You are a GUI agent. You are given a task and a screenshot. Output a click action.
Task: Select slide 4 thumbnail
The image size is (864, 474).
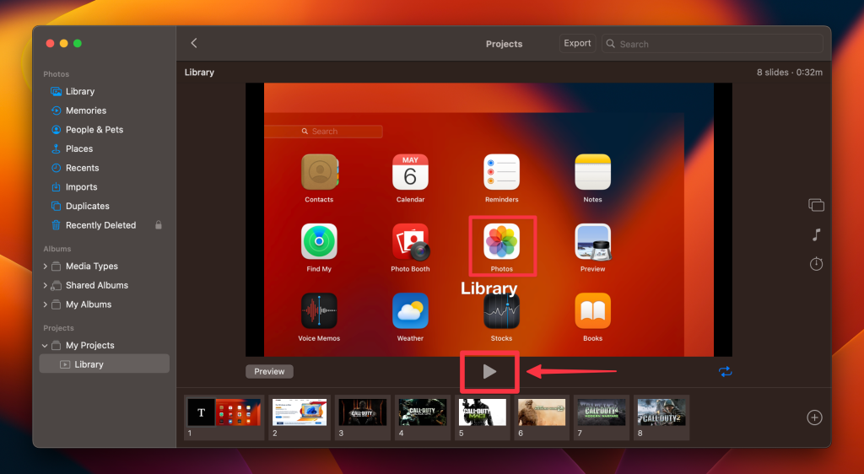[x=423, y=417]
